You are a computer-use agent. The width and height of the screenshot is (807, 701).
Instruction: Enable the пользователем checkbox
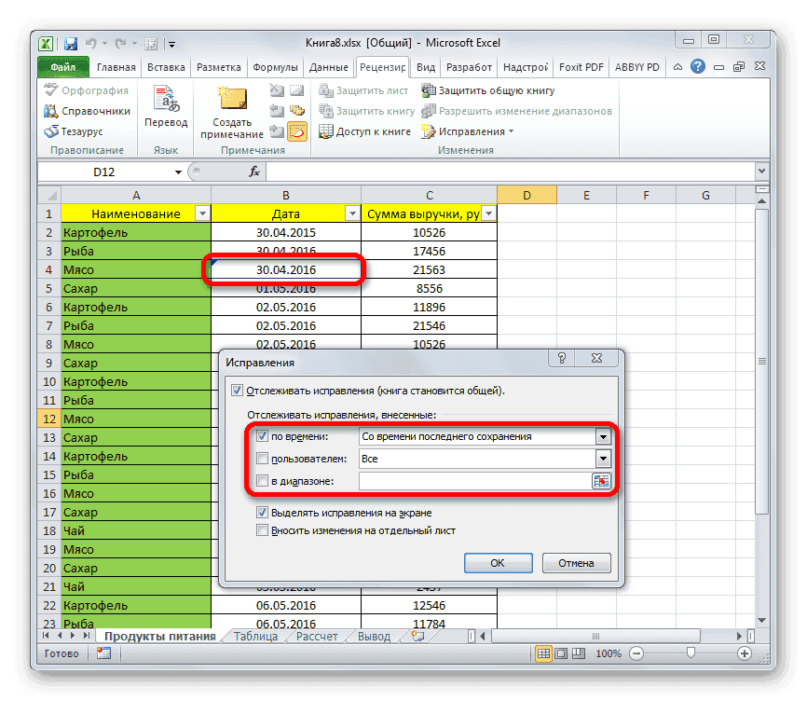[262, 459]
